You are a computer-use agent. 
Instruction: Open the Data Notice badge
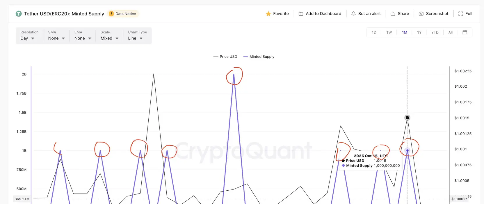point(123,14)
